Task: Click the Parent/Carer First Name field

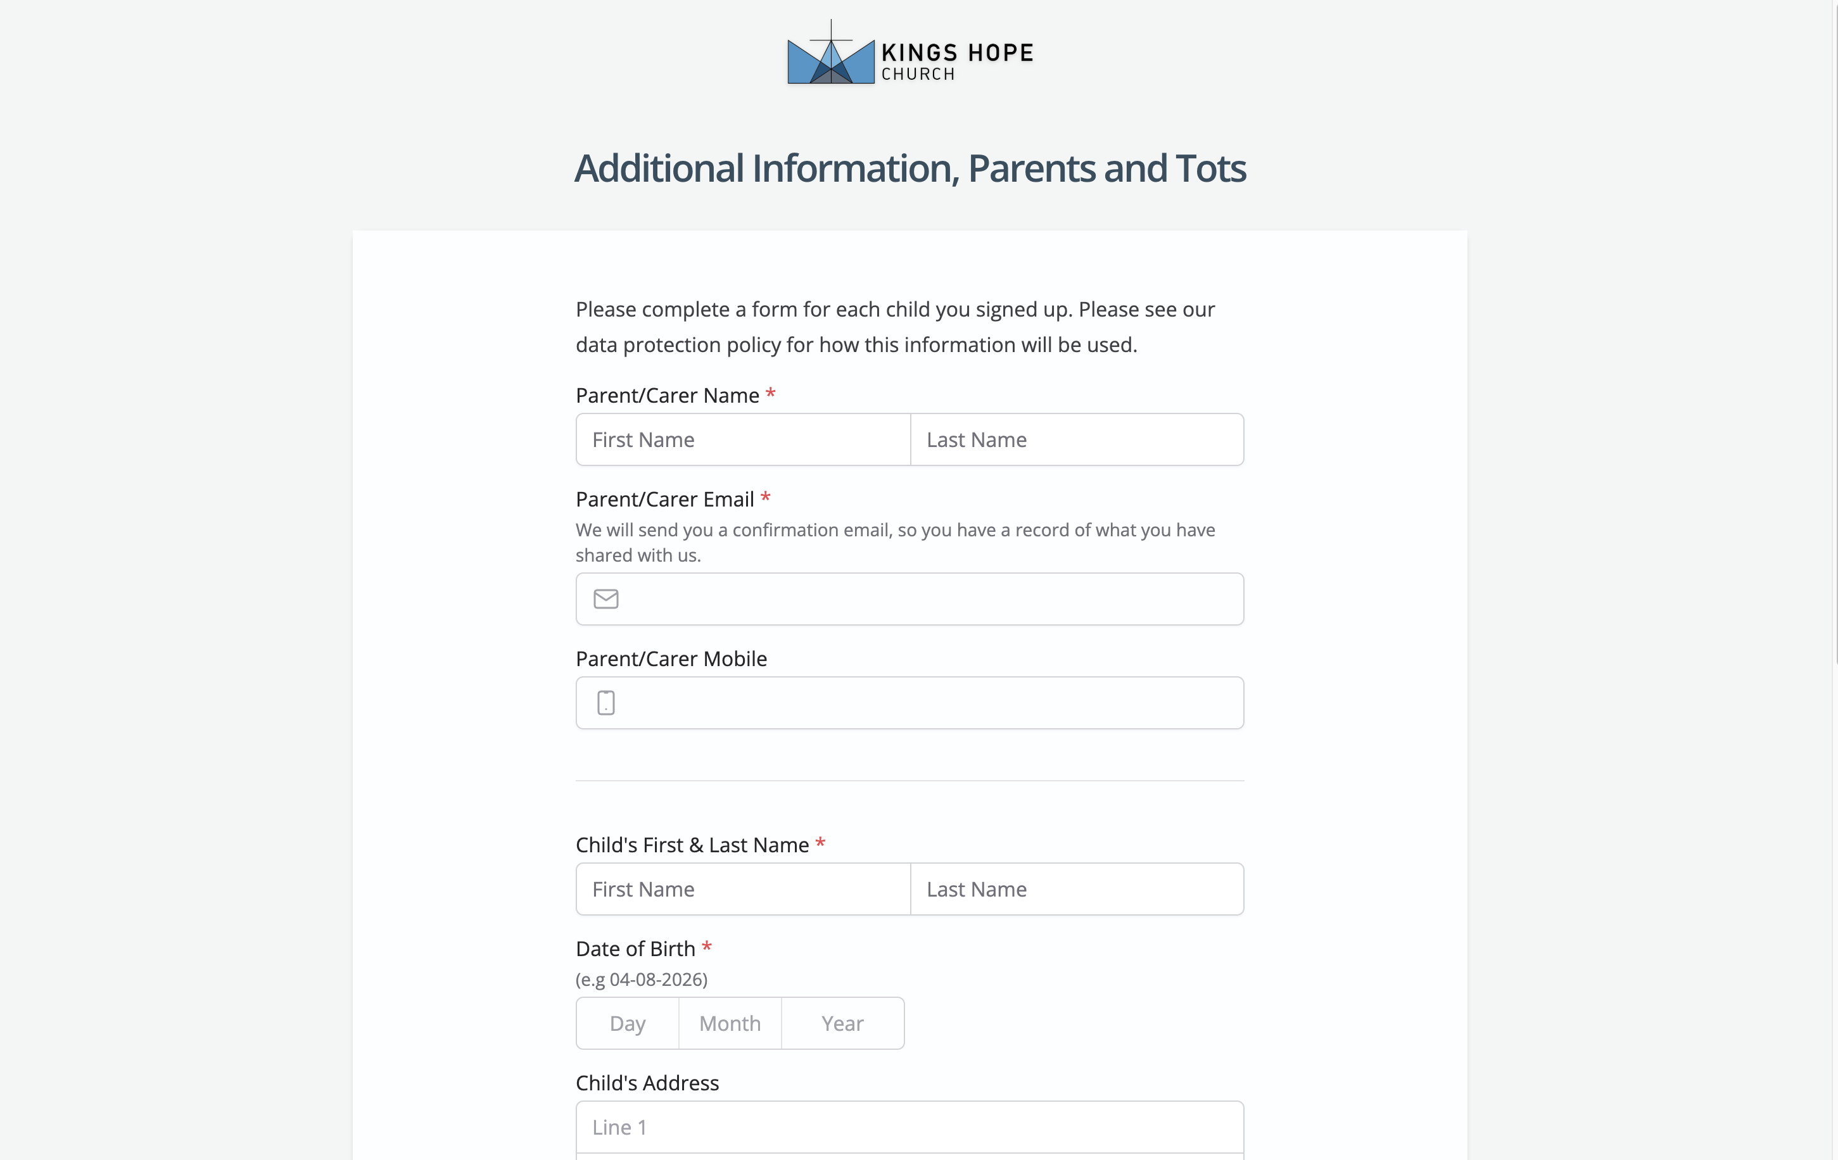Action: pos(744,439)
